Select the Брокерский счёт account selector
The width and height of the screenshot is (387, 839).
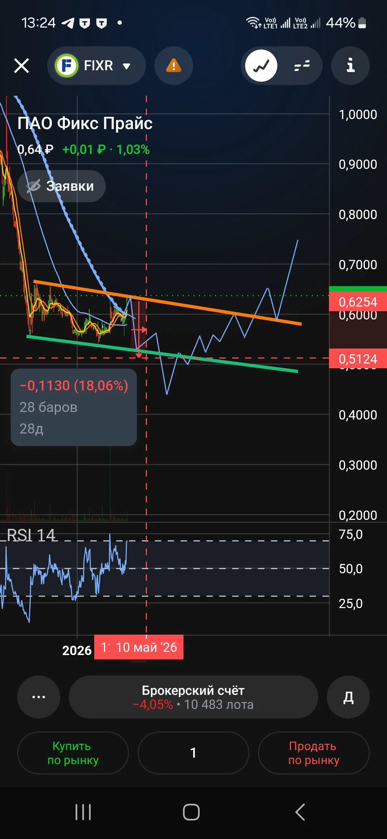click(193, 697)
